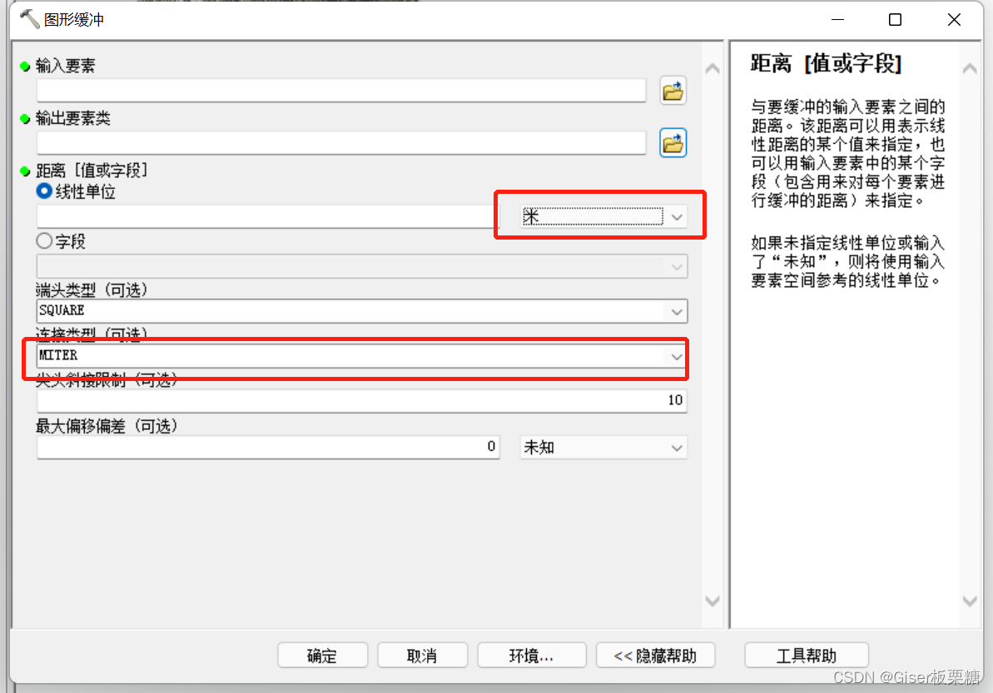Open the 端头类型 dropdown showing SQUARE
The image size is (993, 693).
pyautogui.click(x=677, y=310)
